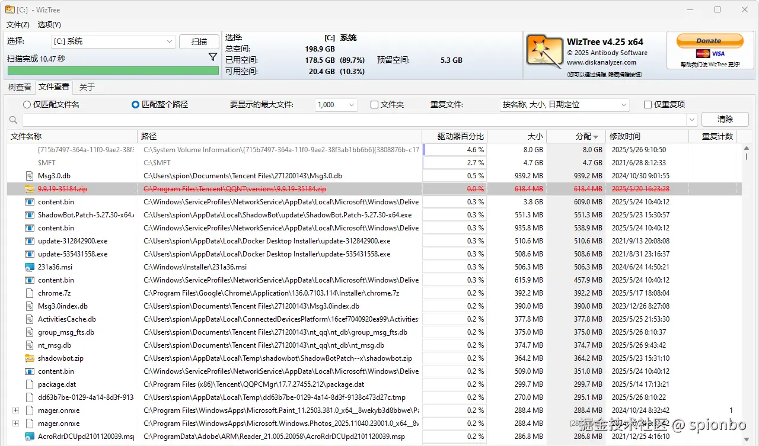Image resolution: width=759 pixels, height=446 pixels.
Task: Click the 扫描完成 10.47 秒 status text
Action: [36, 59]
